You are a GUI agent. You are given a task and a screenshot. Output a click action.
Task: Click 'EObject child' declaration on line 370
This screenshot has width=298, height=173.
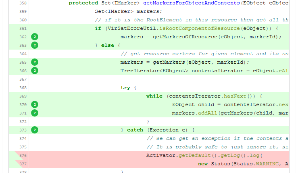193,104
